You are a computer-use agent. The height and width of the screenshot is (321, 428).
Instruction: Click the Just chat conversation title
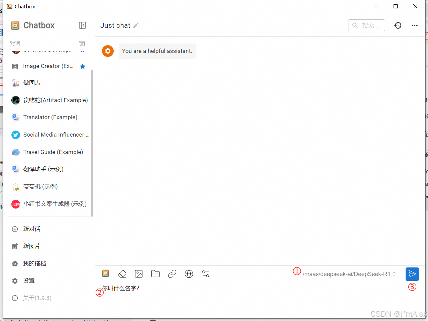115,25
